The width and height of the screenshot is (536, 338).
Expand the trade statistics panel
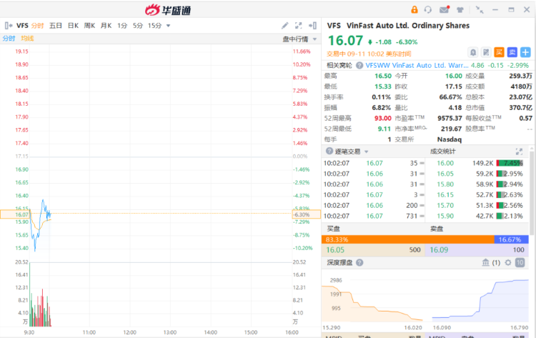(x=519, y=151)
